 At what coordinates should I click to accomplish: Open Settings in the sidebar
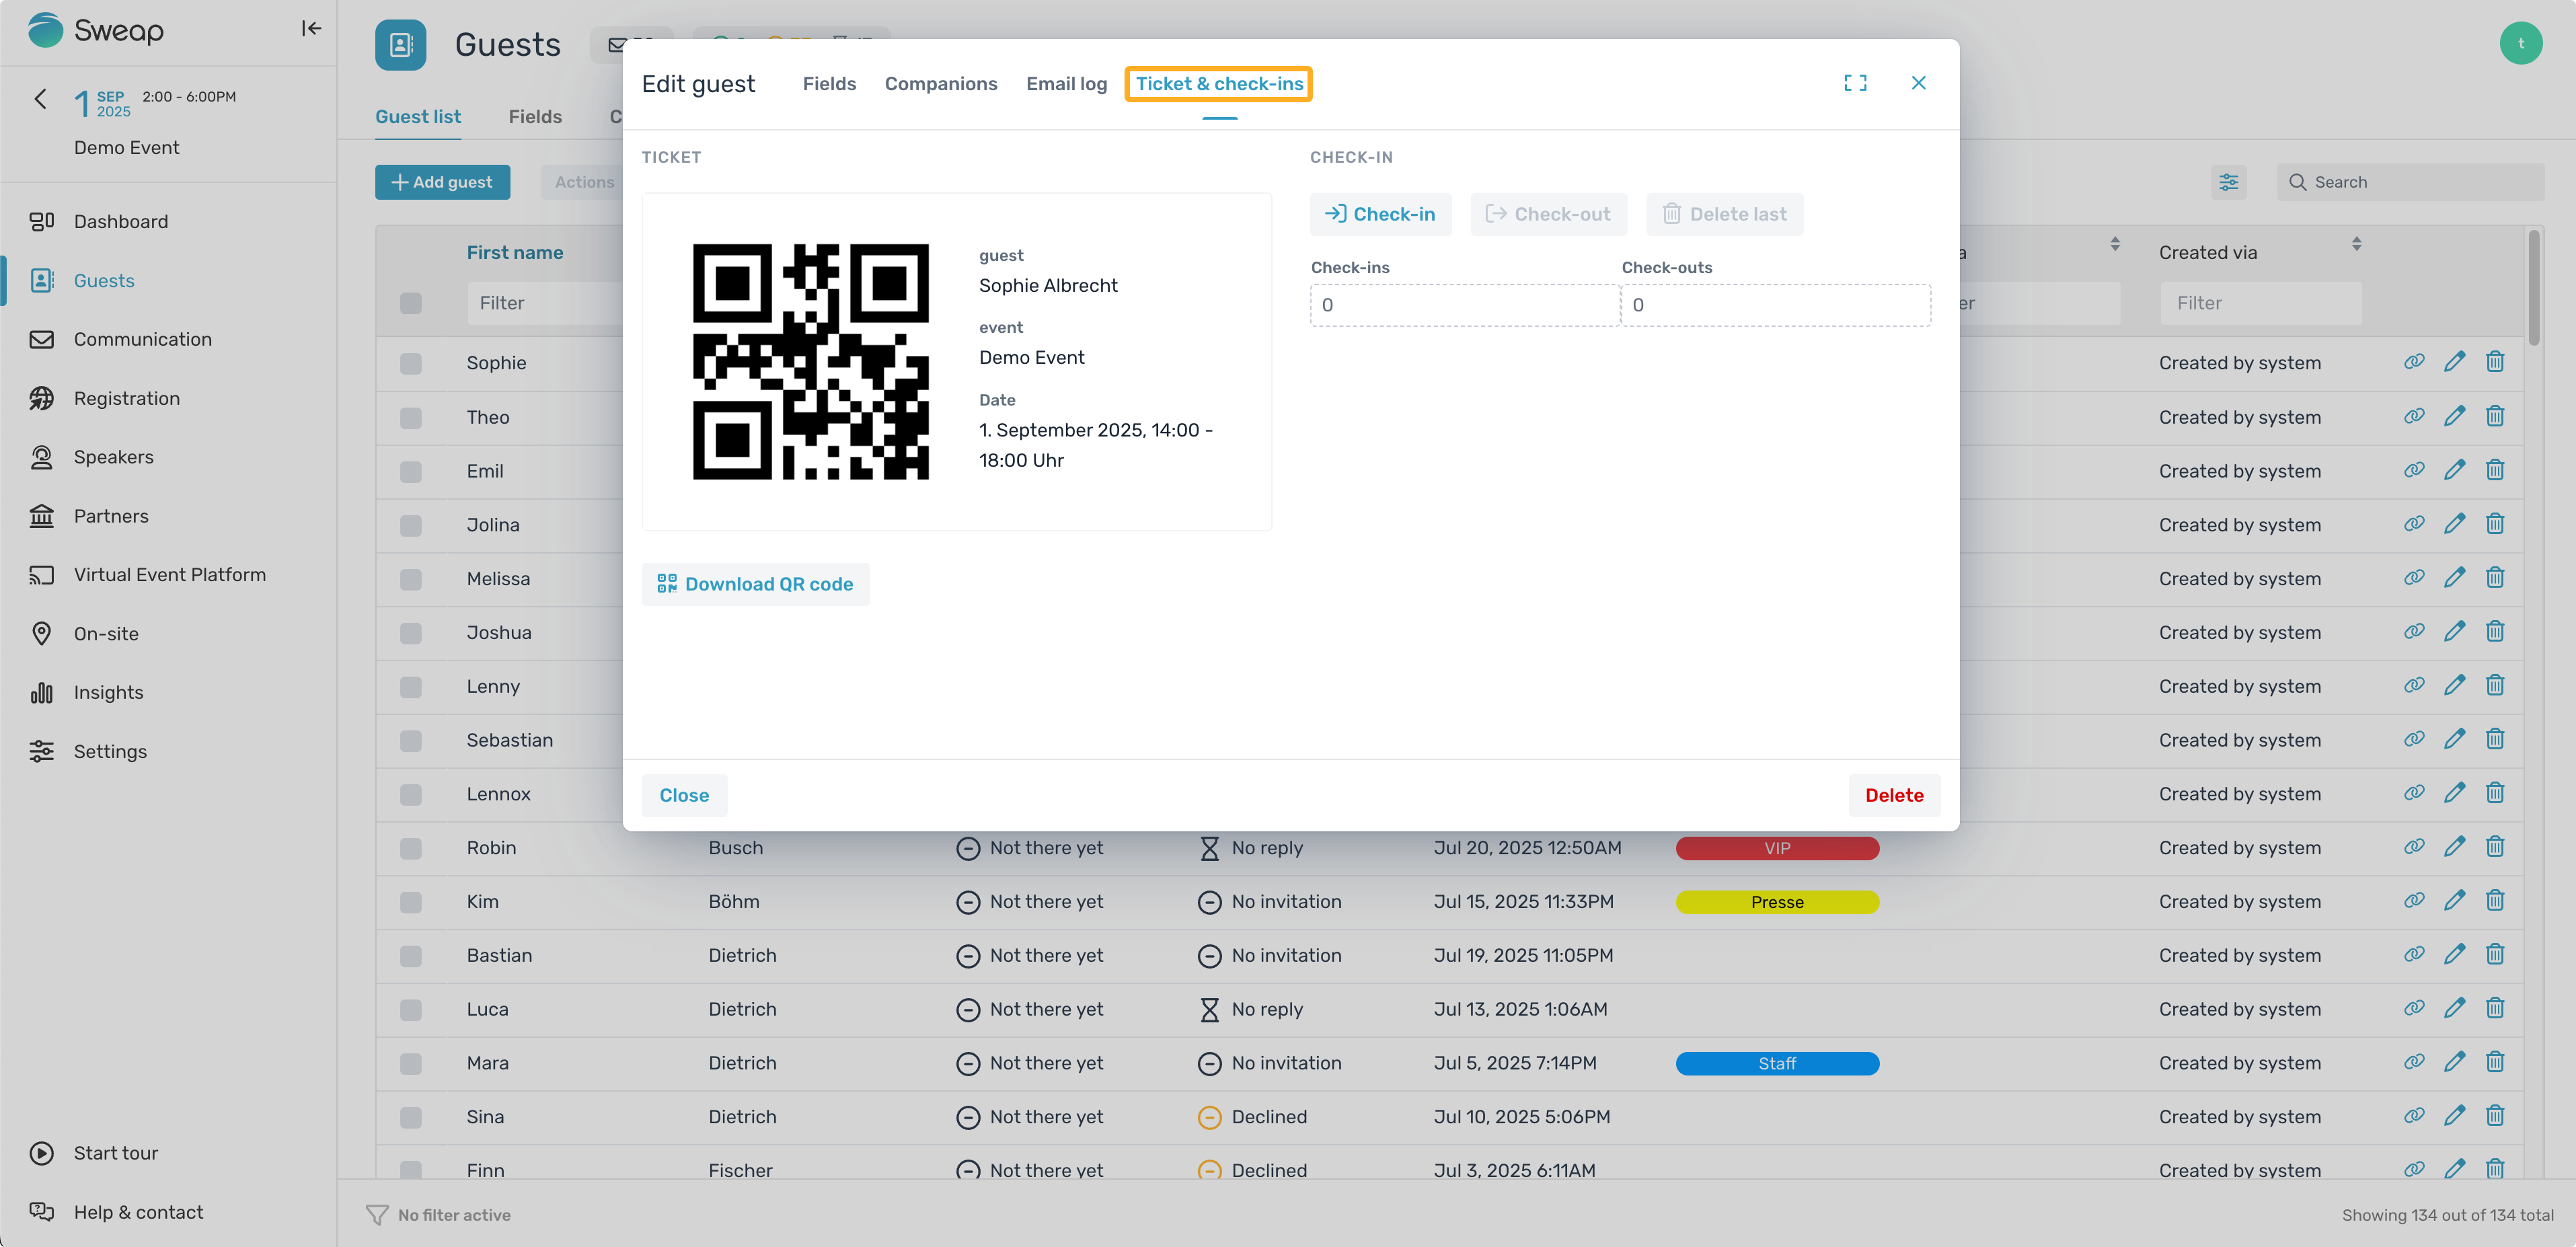click(109, 751)
